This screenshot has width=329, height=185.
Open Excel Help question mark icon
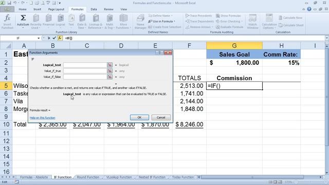point(309,9)
